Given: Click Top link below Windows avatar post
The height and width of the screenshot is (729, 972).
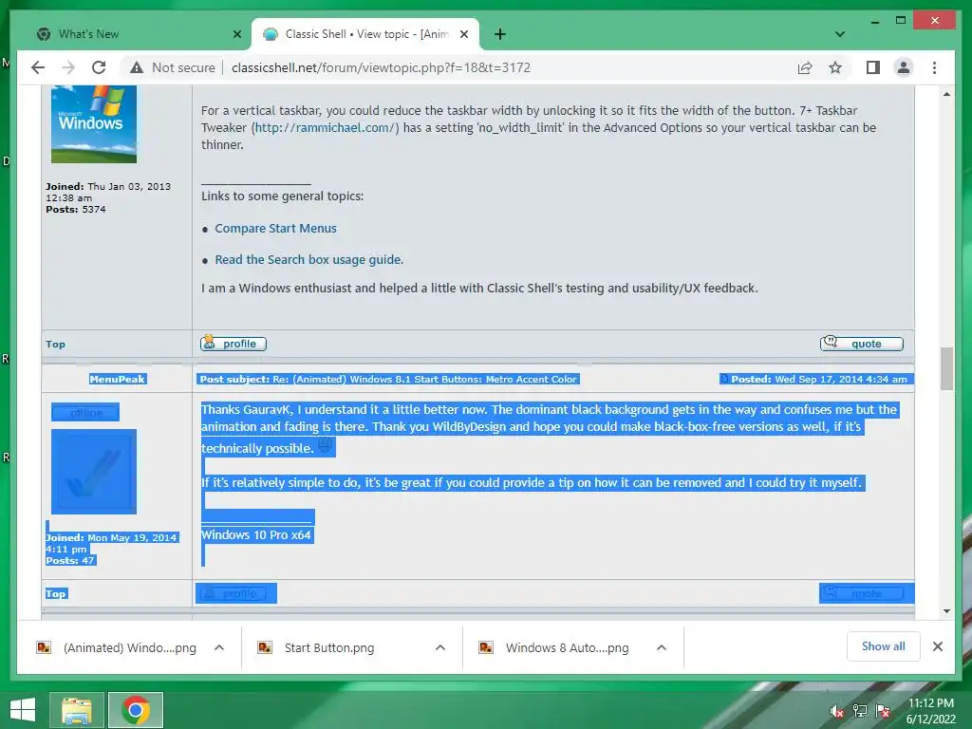Looking at the screenshot, I should pos(55,344).
